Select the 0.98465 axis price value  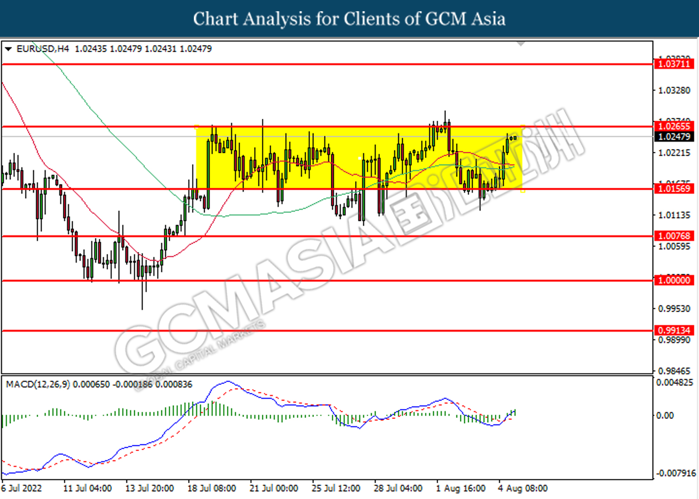(674, 371)
